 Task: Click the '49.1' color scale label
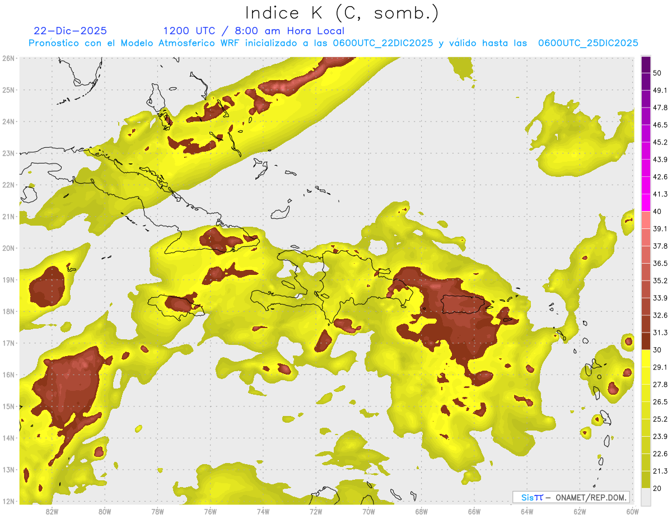coord(660,90)
